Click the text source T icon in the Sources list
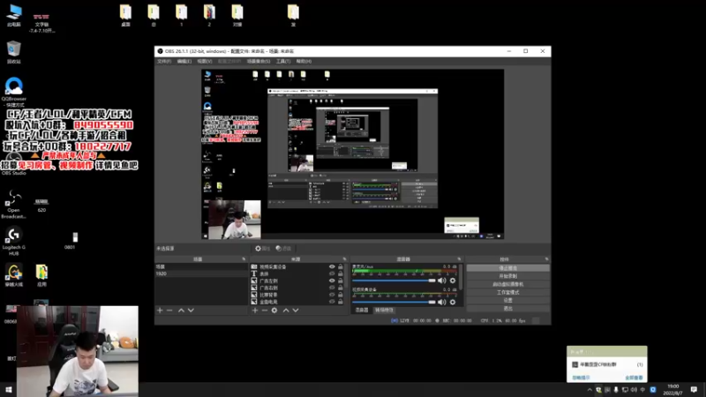 pos(254,273)
